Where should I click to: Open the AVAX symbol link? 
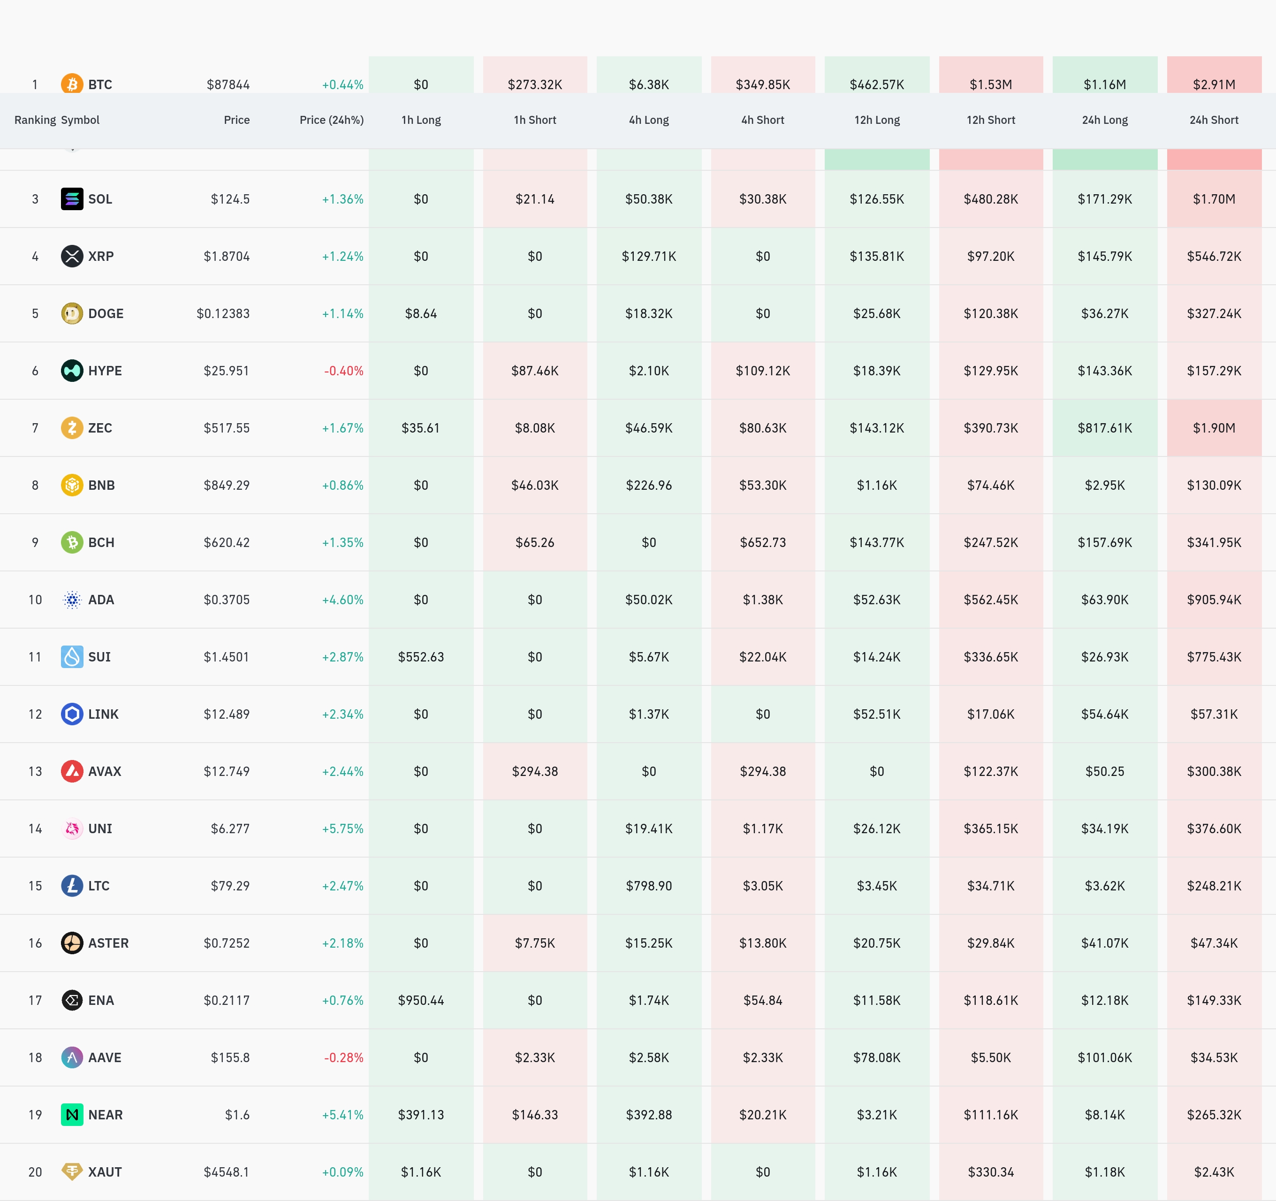[x=105, y=772]
